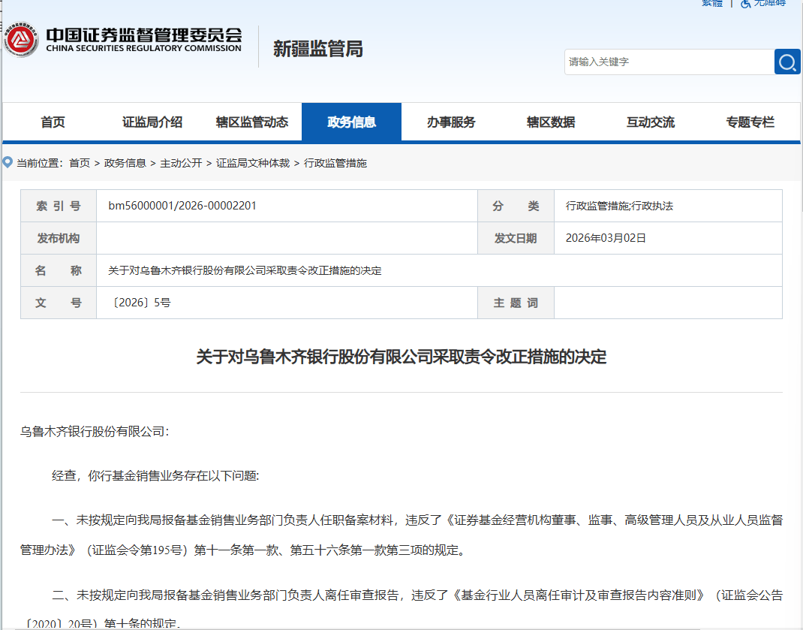Click 行政监管措施 breadcrumb link
Screen dimensions: 803x630
pyautogui.click(x=335, y=163)
